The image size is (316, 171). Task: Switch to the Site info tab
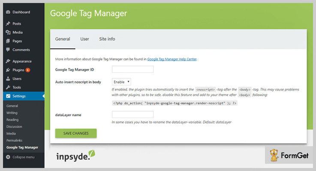[107, 39]
